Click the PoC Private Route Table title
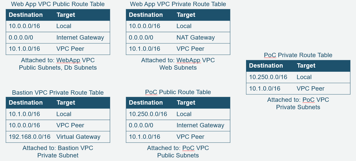The image size is (356, 161). (x=298, y=55)
